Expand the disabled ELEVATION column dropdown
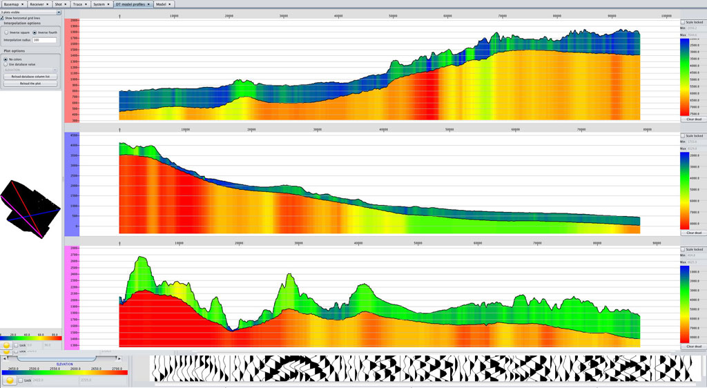This screenshot has width=707, height=388. click(30, 70)
